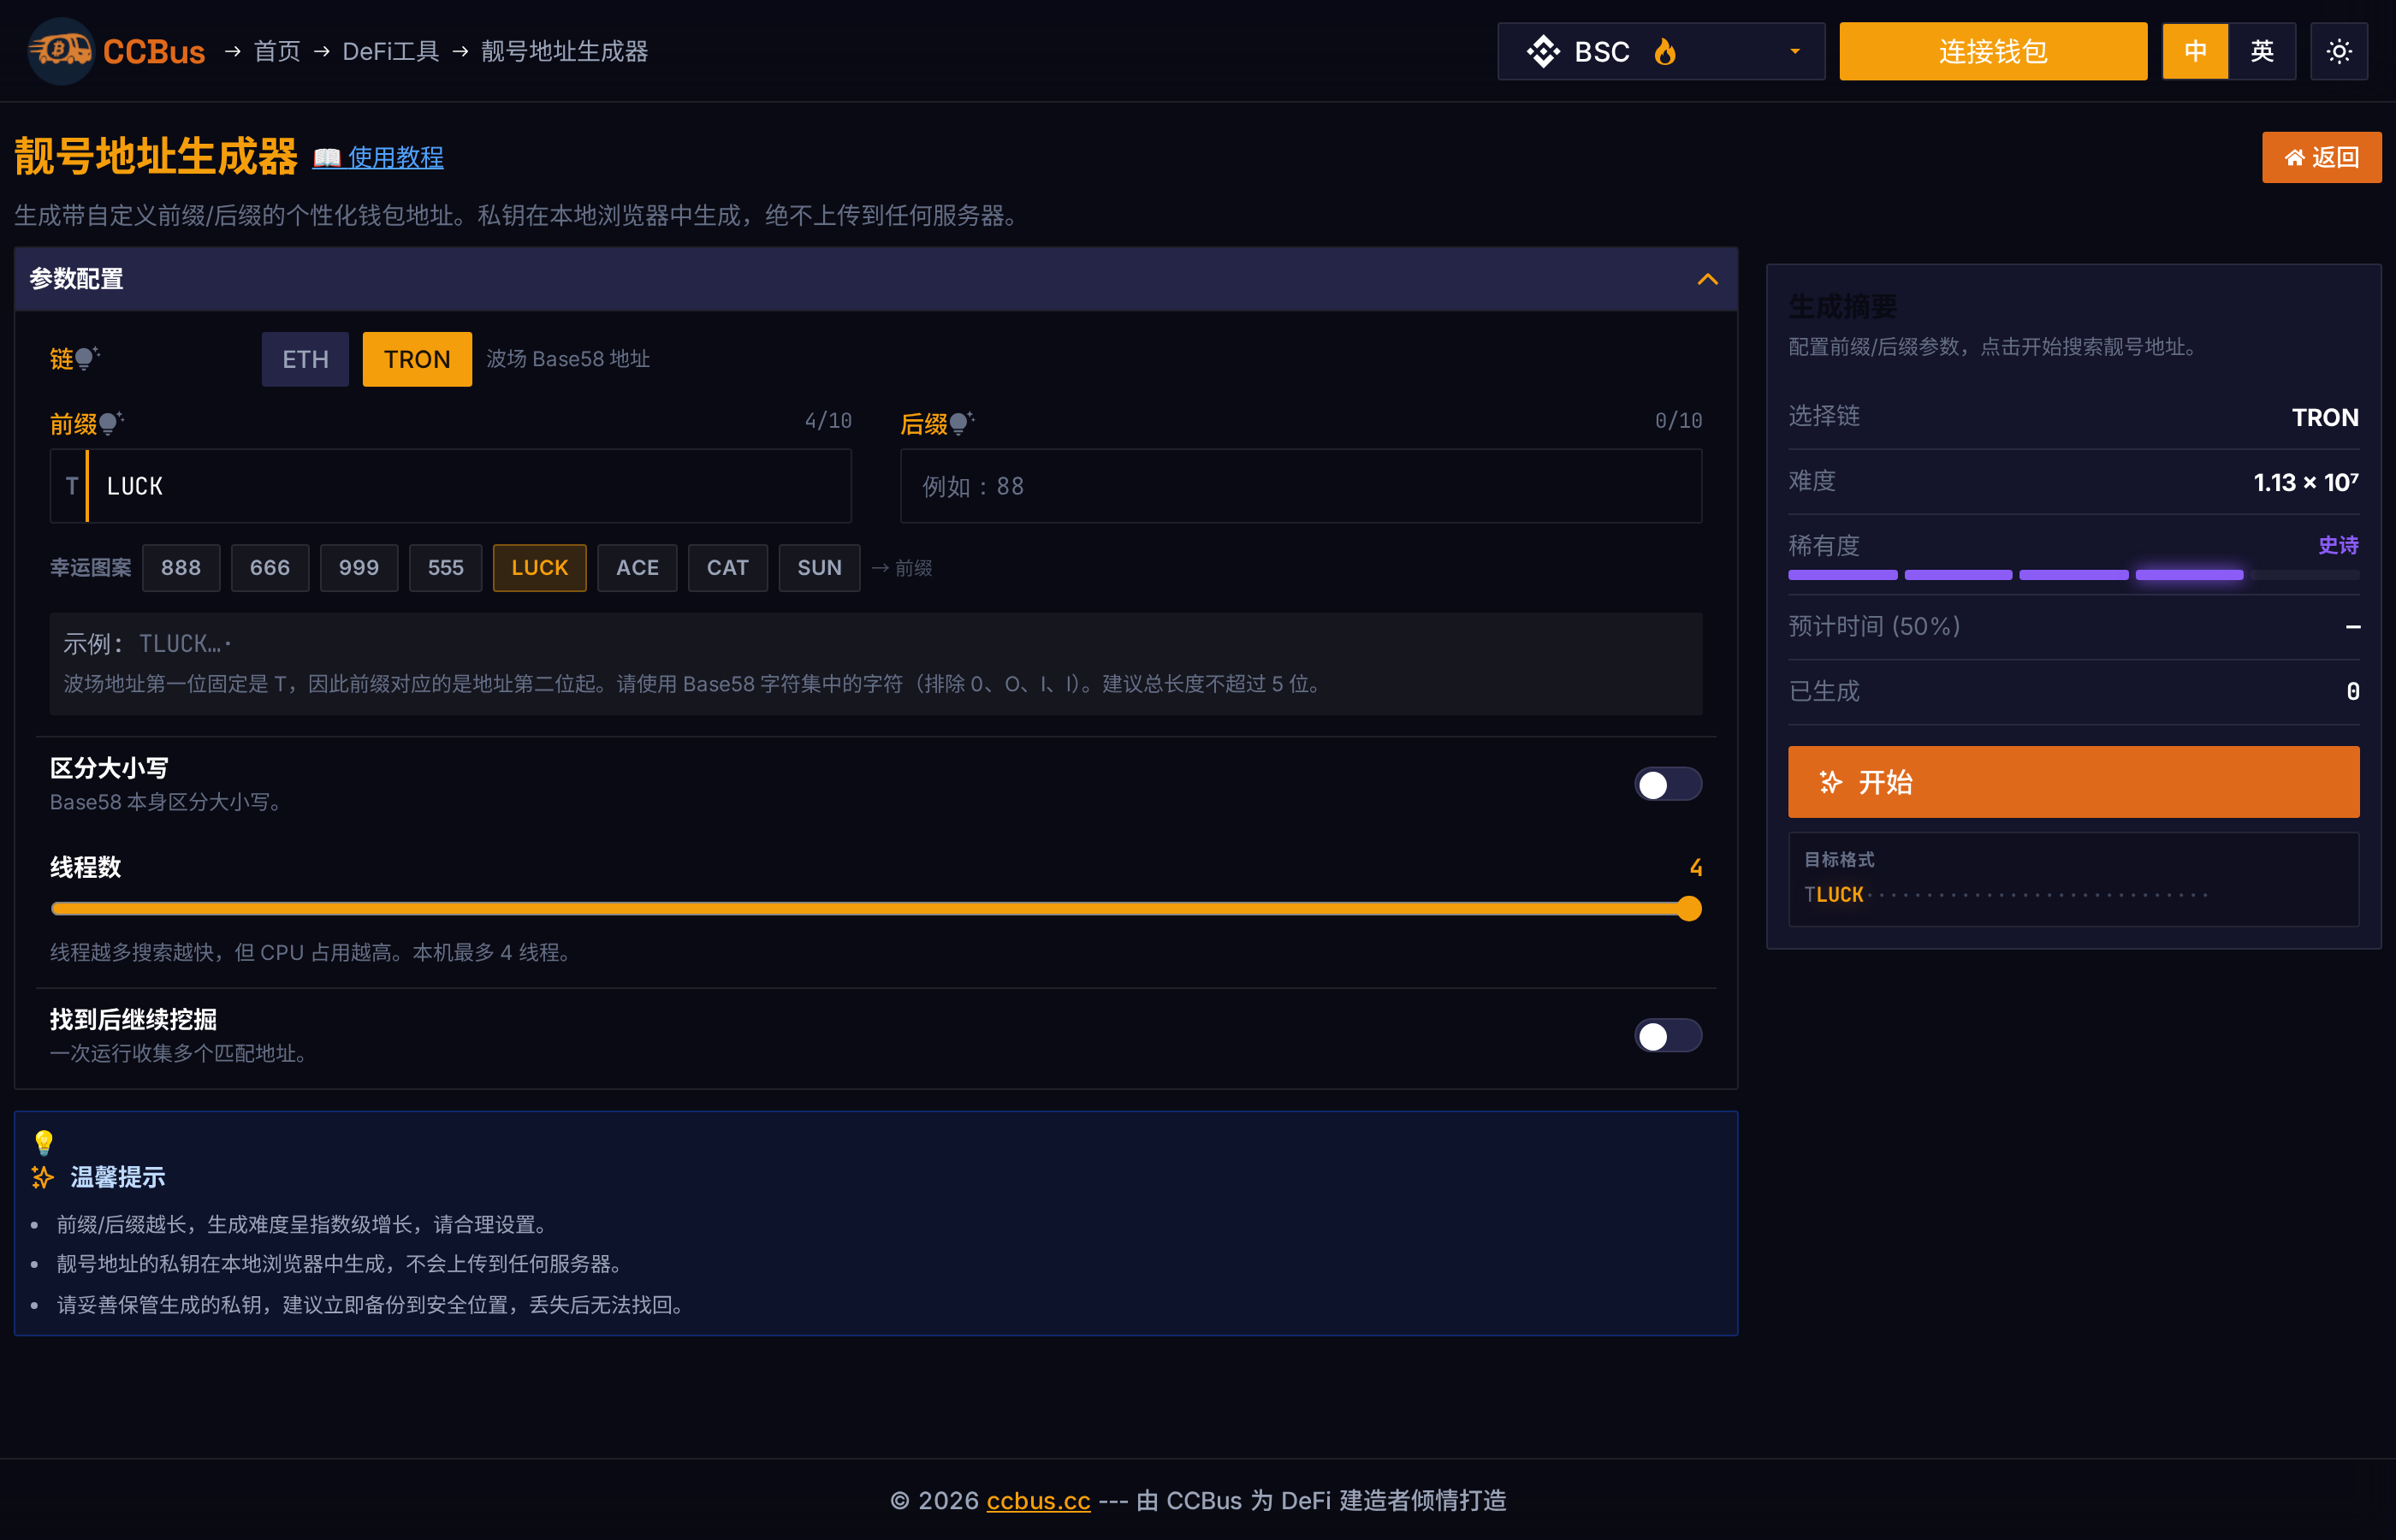Click the 线程数 slider handle
The width and height of the screenshot is (2396, 1540).
1689,908
